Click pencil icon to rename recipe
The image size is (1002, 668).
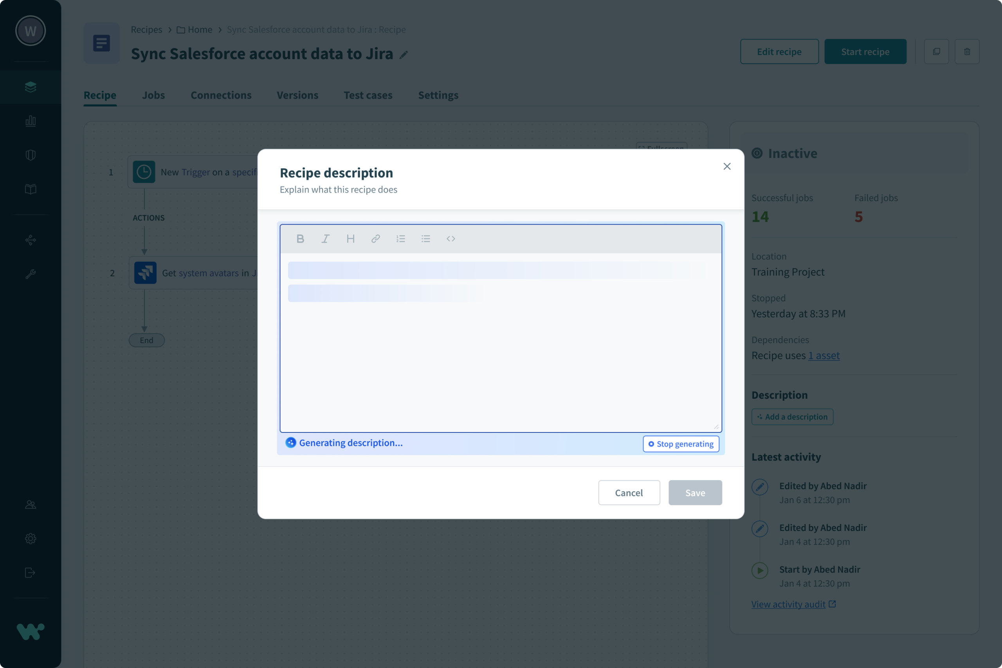pos(404,55)
